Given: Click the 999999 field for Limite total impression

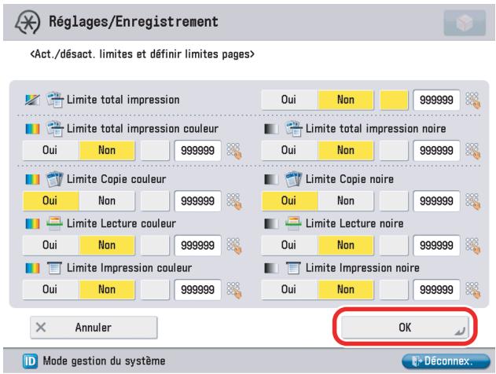Looking at the screenshot, I should click(x=436, y=101).
